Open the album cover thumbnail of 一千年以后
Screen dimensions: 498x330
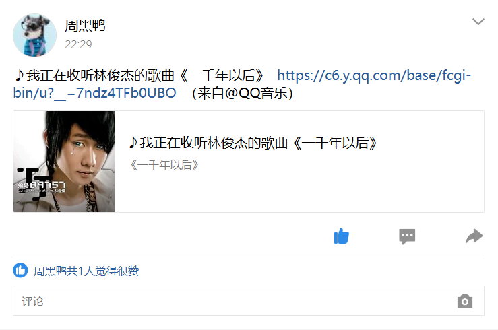pos(64,162)
